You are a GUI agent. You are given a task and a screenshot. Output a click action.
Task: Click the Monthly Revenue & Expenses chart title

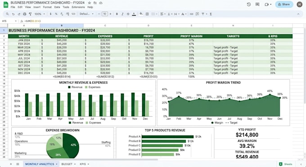[83, 83]
